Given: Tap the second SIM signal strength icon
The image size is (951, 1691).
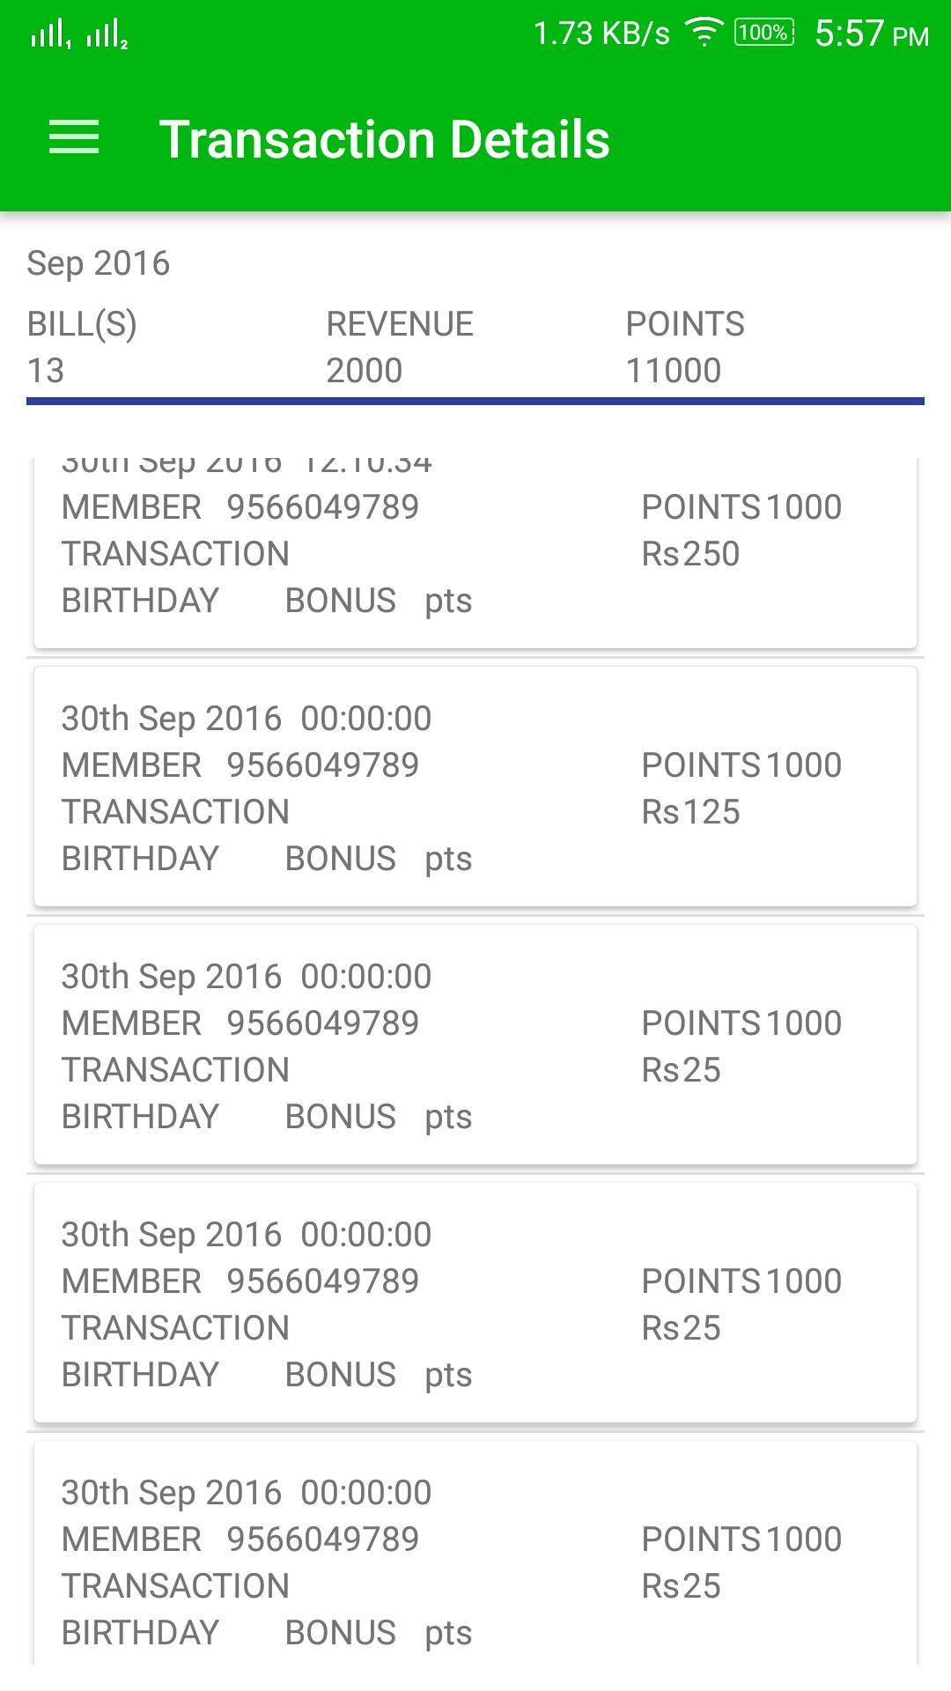Looking at the screenshot, I should tap(107, 35).
